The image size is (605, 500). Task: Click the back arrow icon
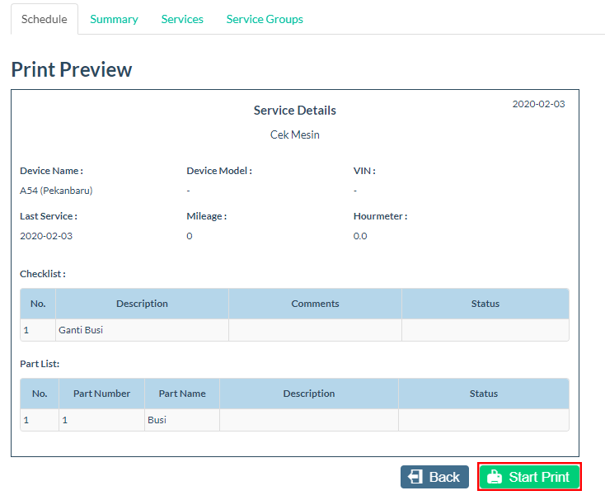point(415,478)
